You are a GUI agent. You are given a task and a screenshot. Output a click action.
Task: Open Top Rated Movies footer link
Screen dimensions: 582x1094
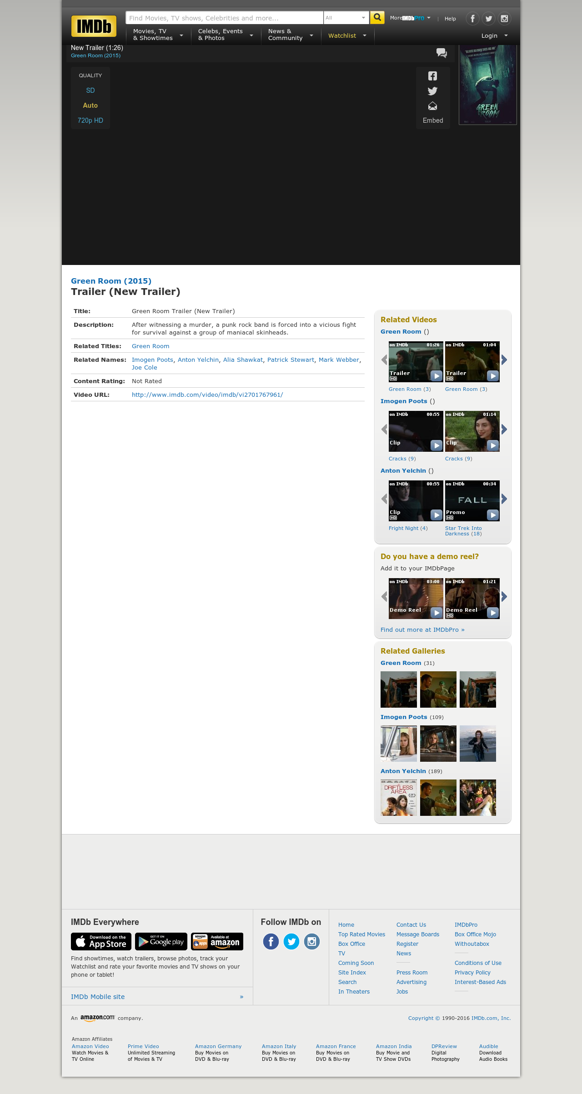(x=361, y=934)
